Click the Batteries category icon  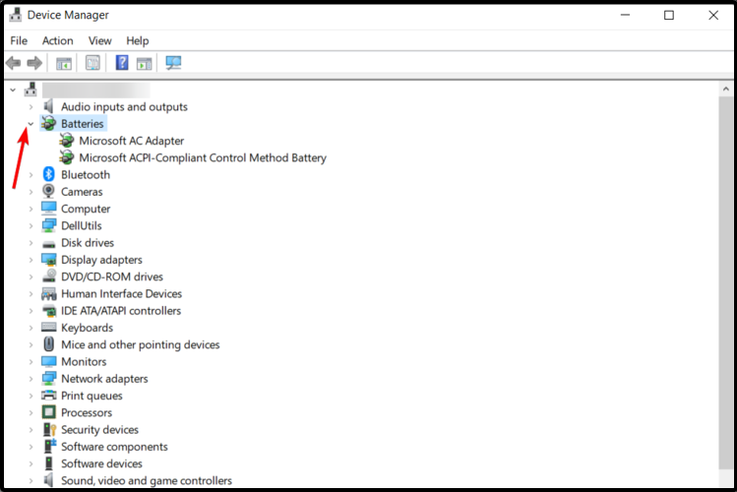(48, 124)
